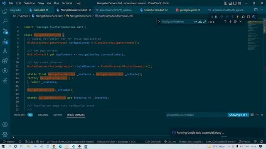This screenshot has height=149, width=266.
Task: Click the debug console filter field
Action: click(x=197, y=115)
